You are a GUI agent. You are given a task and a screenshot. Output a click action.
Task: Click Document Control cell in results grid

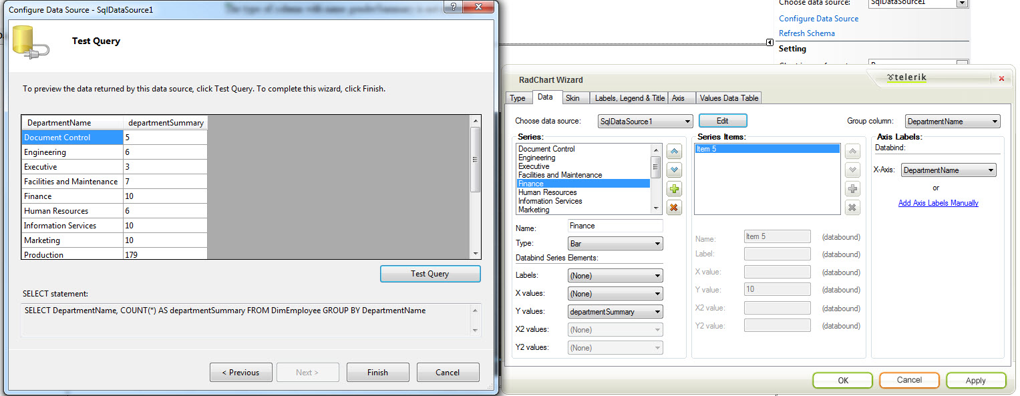pyautogui.click(x=72, y=138)
